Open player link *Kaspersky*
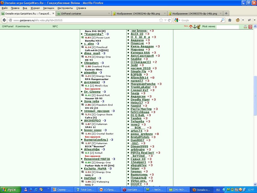 (94, 34)
